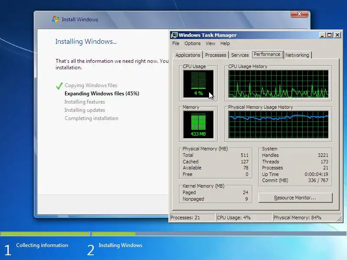Open the Options menu
347x260 pixels.
[x=193, y=43]
